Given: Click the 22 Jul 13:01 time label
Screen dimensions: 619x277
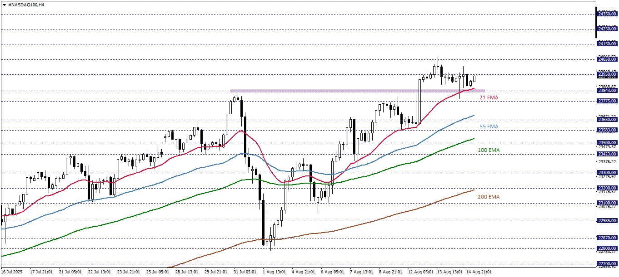Looking at the screenshot, I should point(100,272).
